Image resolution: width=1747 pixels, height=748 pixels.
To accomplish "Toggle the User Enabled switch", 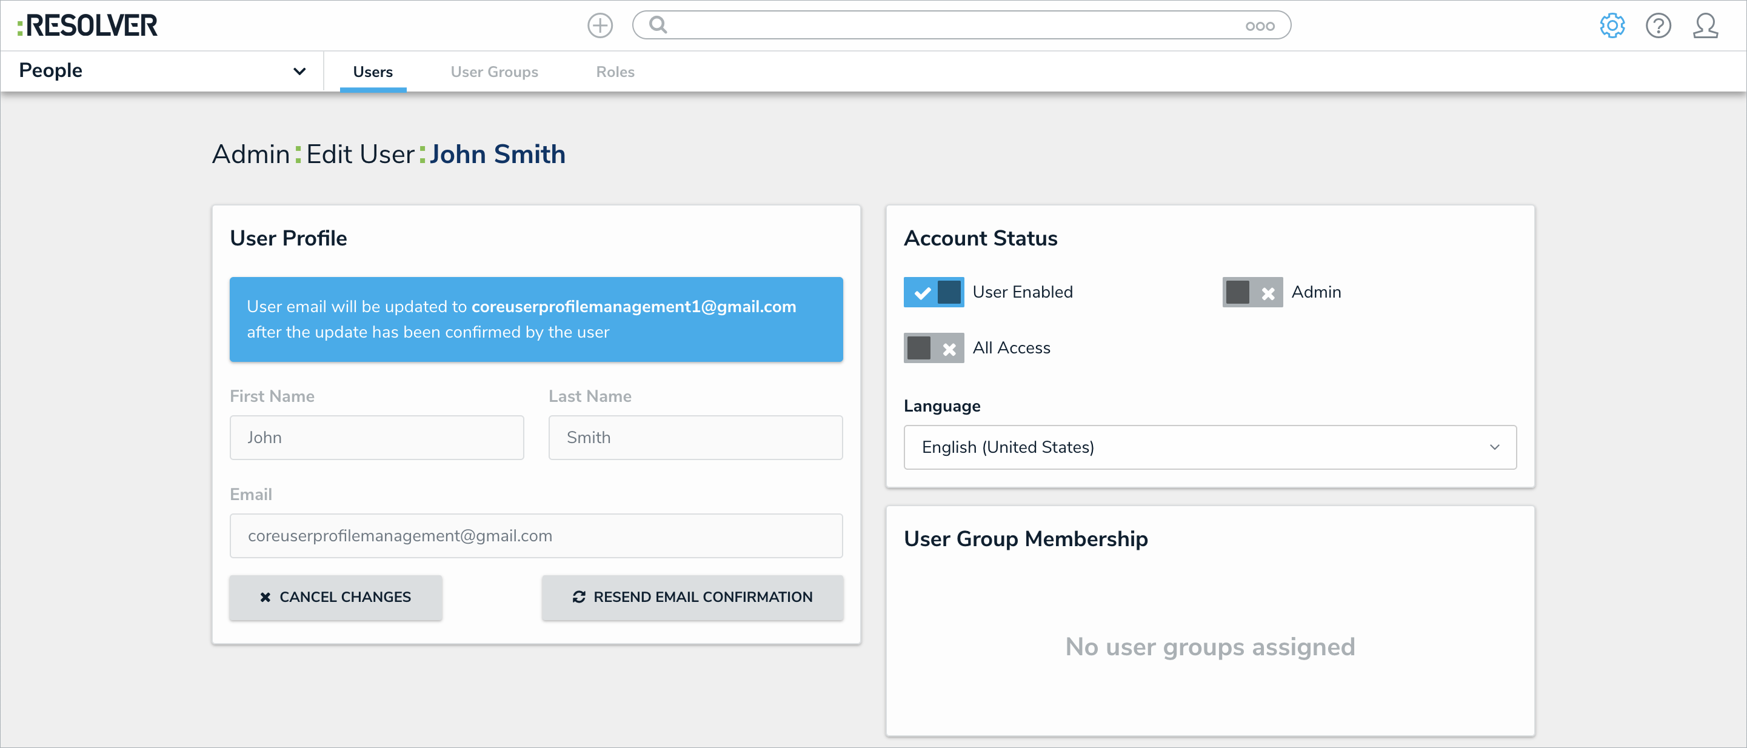I will click(933, 292).
